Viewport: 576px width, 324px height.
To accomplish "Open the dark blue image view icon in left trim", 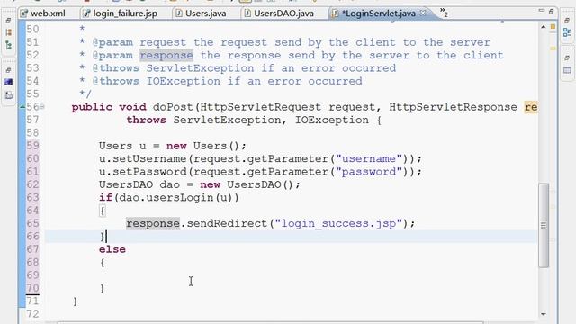I will 8,82.
